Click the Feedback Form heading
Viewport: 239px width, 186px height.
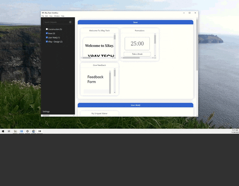pyautogui.click(x=96, y=79)
